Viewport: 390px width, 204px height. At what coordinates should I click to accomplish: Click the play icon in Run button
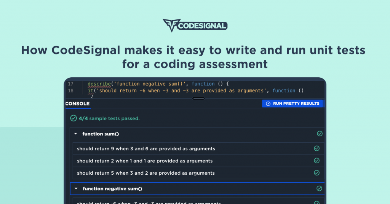point(268,104)
